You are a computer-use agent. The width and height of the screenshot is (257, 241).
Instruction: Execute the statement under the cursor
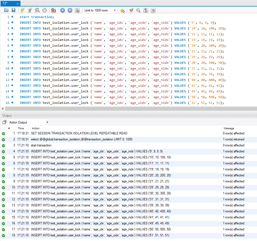(30, 10)
